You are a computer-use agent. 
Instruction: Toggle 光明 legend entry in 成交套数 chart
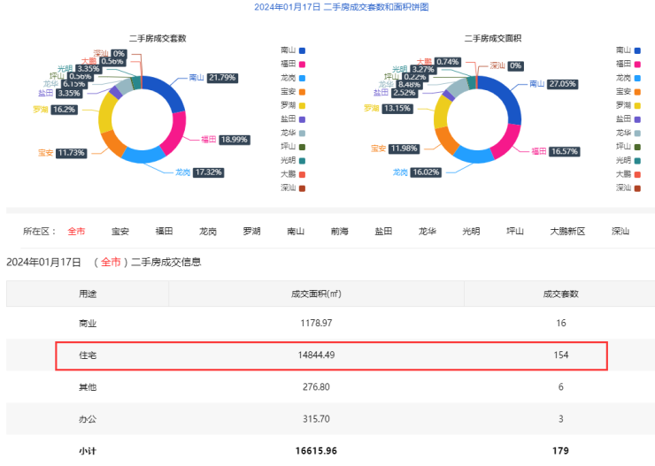click(x=293, y=161)
